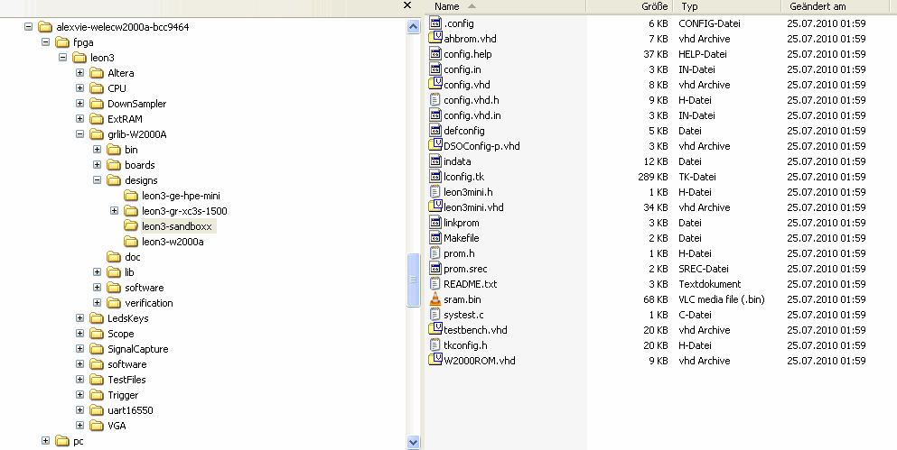Image resolution: width=897 pixels, height=450 pixels.
Task: Click the Textdokument type cell
Action: 709,284
